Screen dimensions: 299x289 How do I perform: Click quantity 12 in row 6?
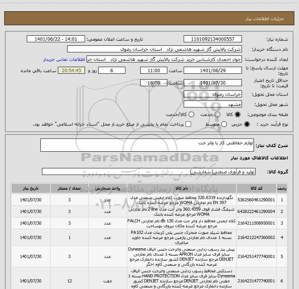[70, 281]
